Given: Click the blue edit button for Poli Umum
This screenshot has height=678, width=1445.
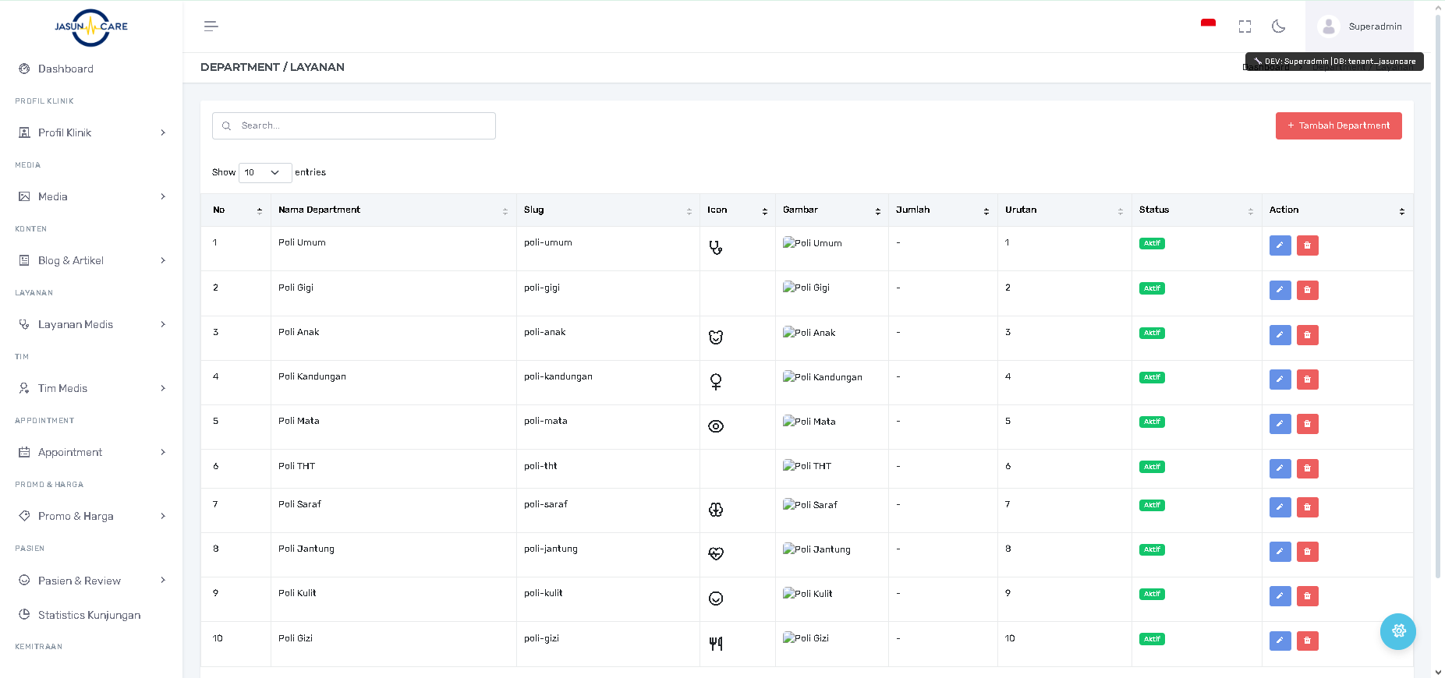Looking at the screenshot, I should [x=1280, y=245].
